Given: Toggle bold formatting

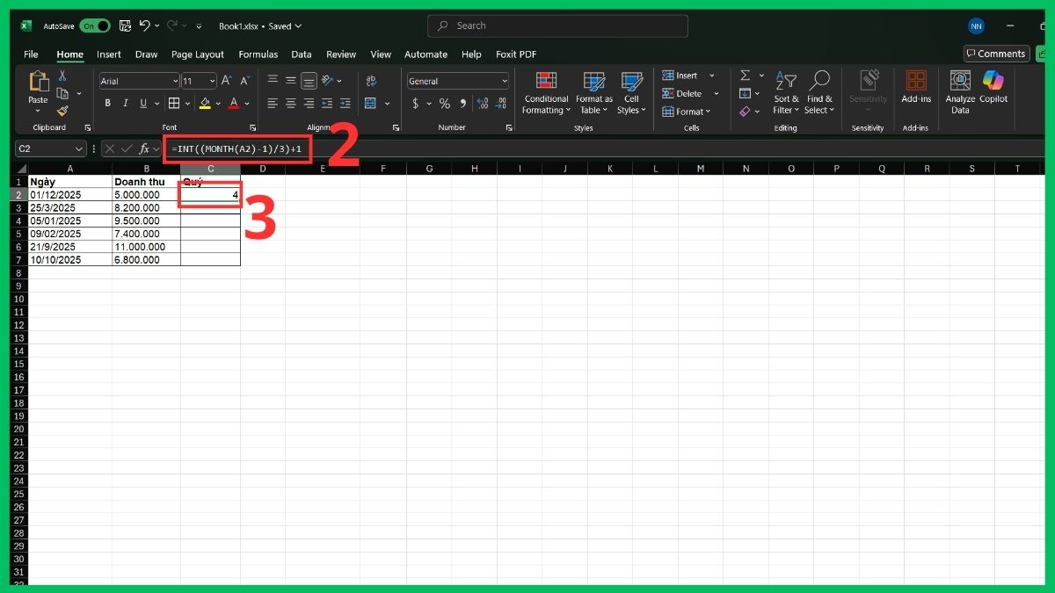Looking at the screenshot, I should pyautogui.click(x=107, y=104).
